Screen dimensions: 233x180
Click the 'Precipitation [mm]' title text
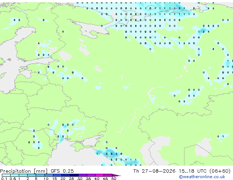(x=24, y=171)
